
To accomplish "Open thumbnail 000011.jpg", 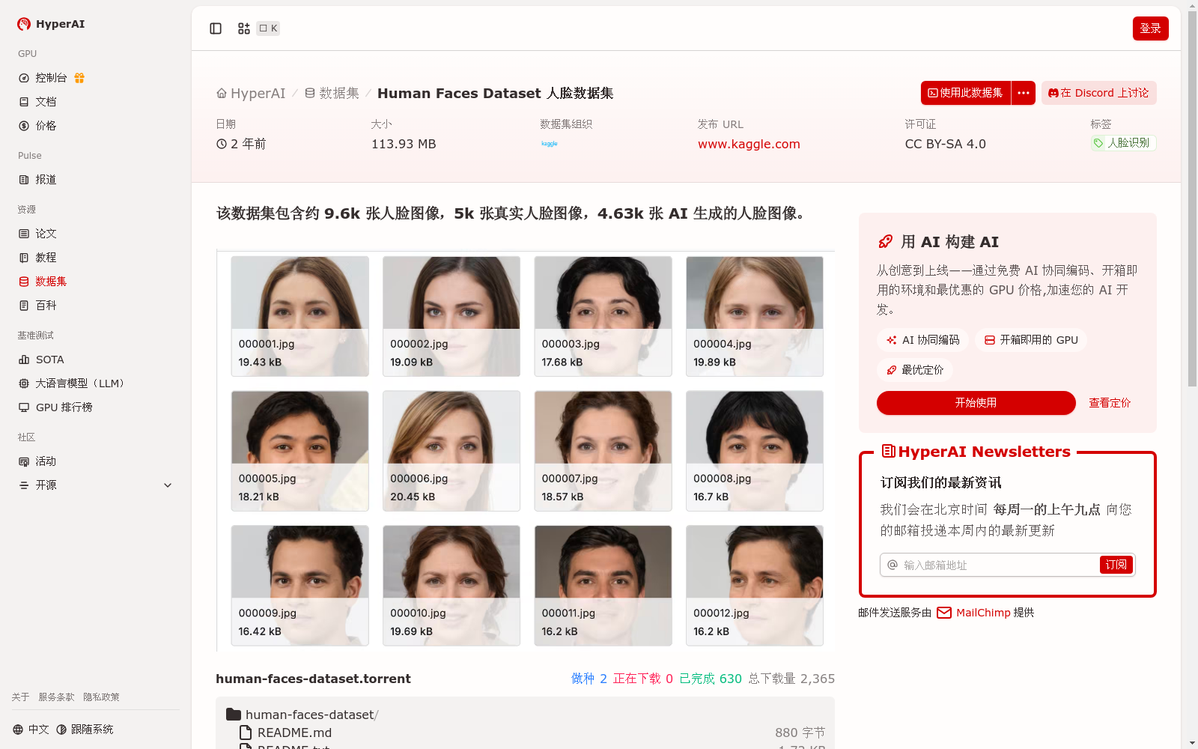I will (603, 586).
